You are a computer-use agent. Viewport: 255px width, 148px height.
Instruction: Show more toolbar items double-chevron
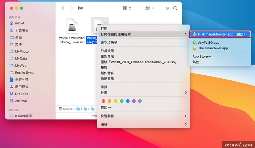[x=167, y=8]
